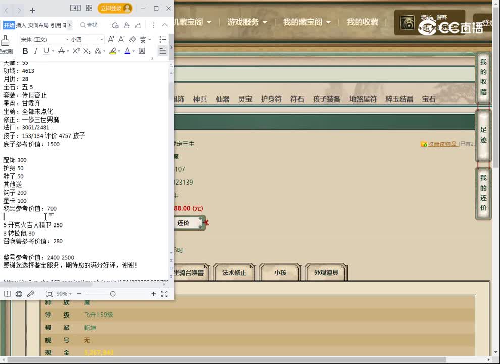Click the zoom slider handle
This screenshot has width=500, height=364.
coord(113,294)
